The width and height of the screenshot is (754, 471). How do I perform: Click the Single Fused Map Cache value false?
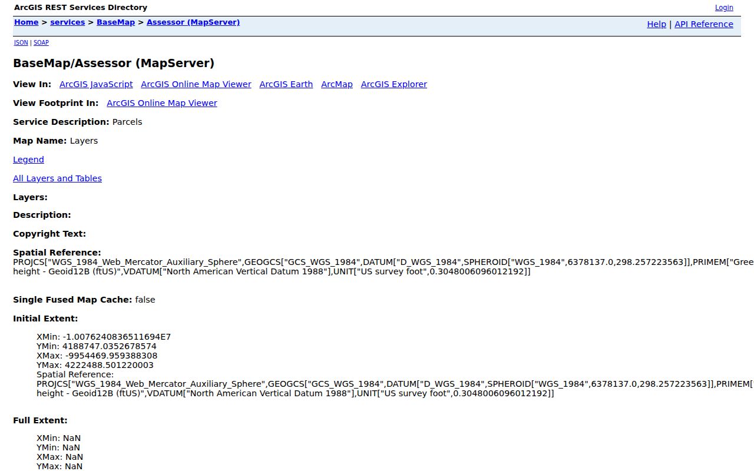(145, 300)
